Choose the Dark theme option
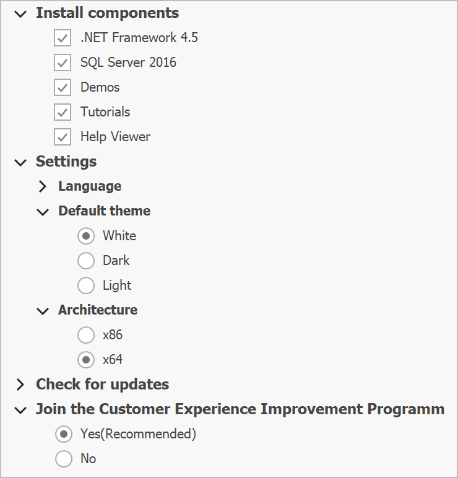The image size is (458, 478). click(86, 261)
